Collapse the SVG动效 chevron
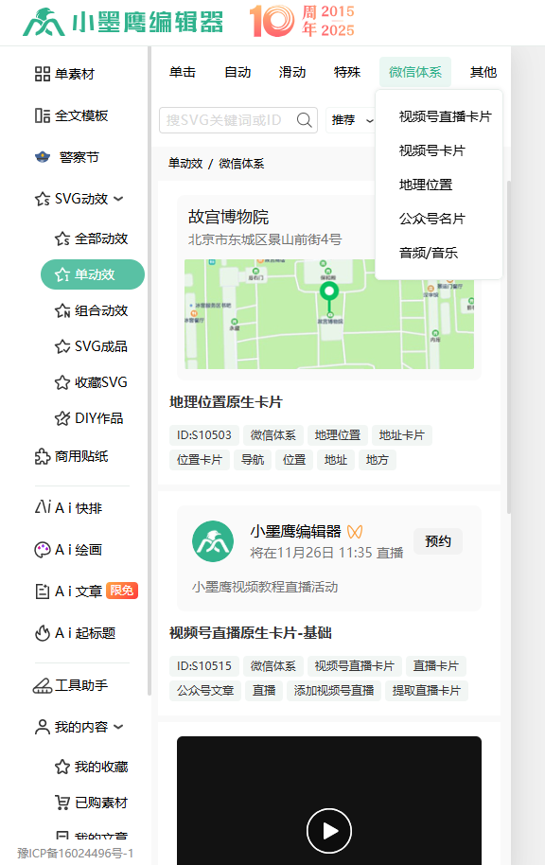This screenshot has height=865, width=545. tap(118, 199)
